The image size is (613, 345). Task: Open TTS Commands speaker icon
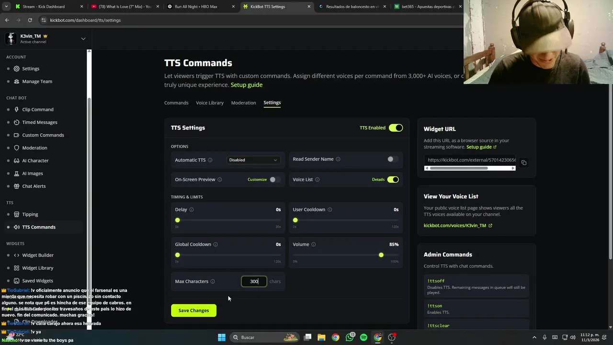click(x=17, y=227)
